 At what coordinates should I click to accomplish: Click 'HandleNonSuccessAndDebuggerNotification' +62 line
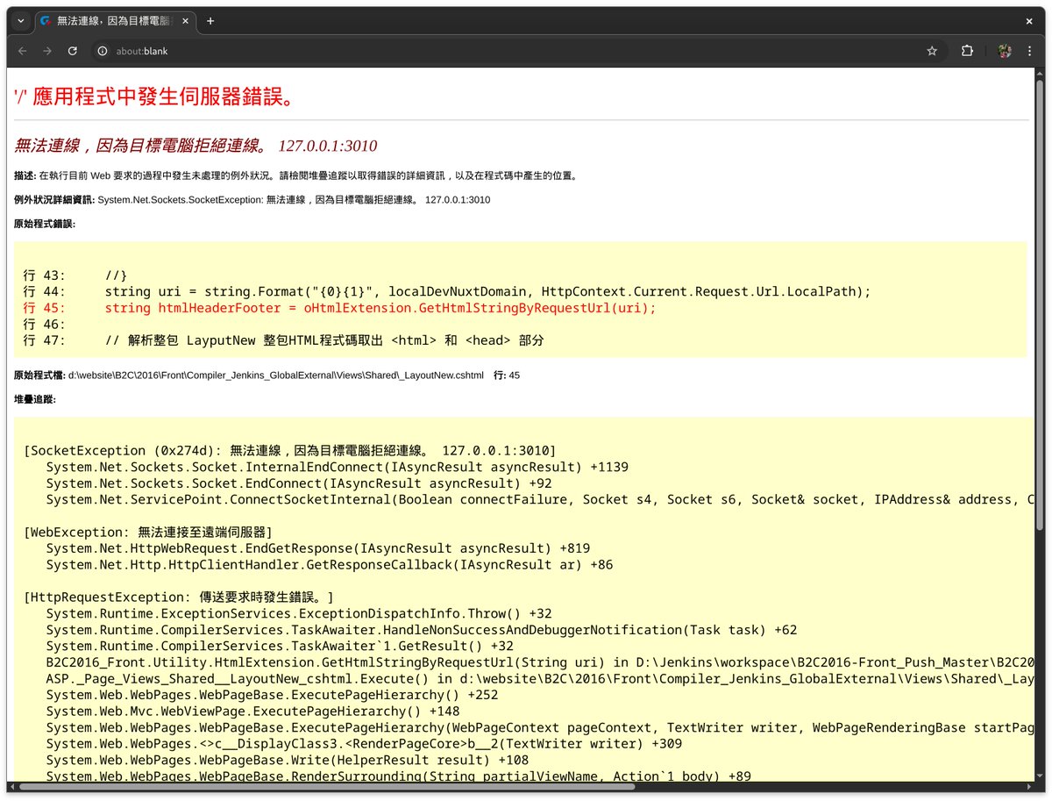pos(422,630)
